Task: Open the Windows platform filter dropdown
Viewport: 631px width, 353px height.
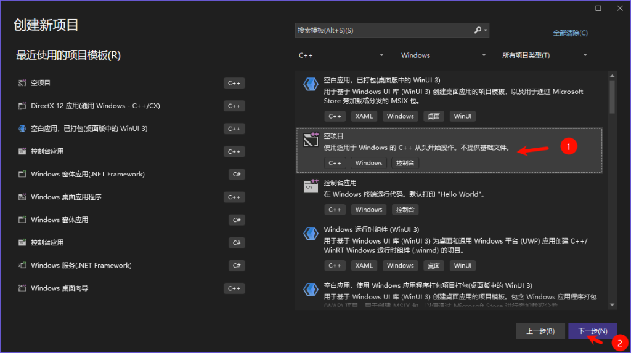Action: (x=443, y=55)
